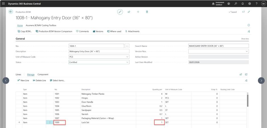The height and width of the screenshot is (128, 267).
Task: Open the Copilot icon in the top bar
Action: [x=229, y=4]
